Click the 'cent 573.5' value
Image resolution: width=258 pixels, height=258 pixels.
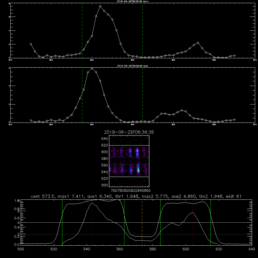43,196
